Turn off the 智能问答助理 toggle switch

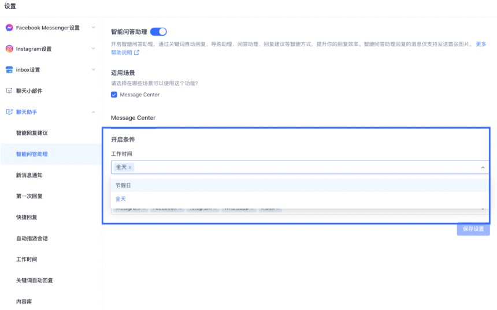pos(158,32)
